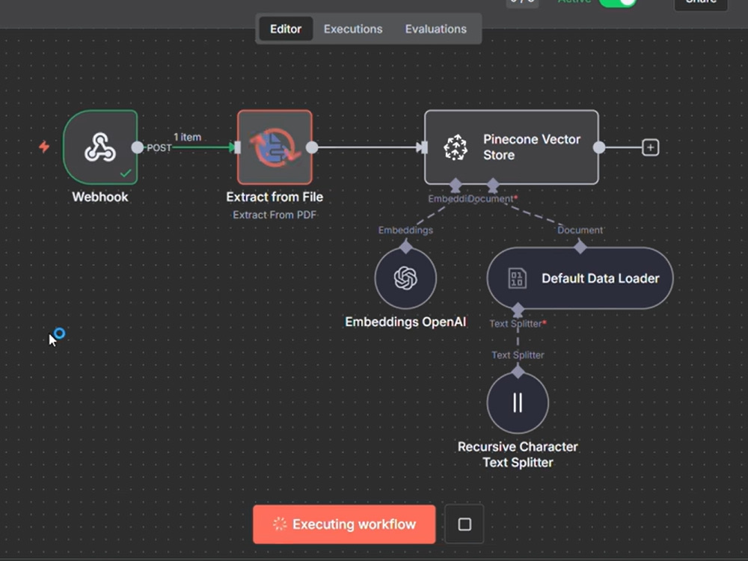Click the plus icon after Pinecone Vector Store

(x=650, y=147)
